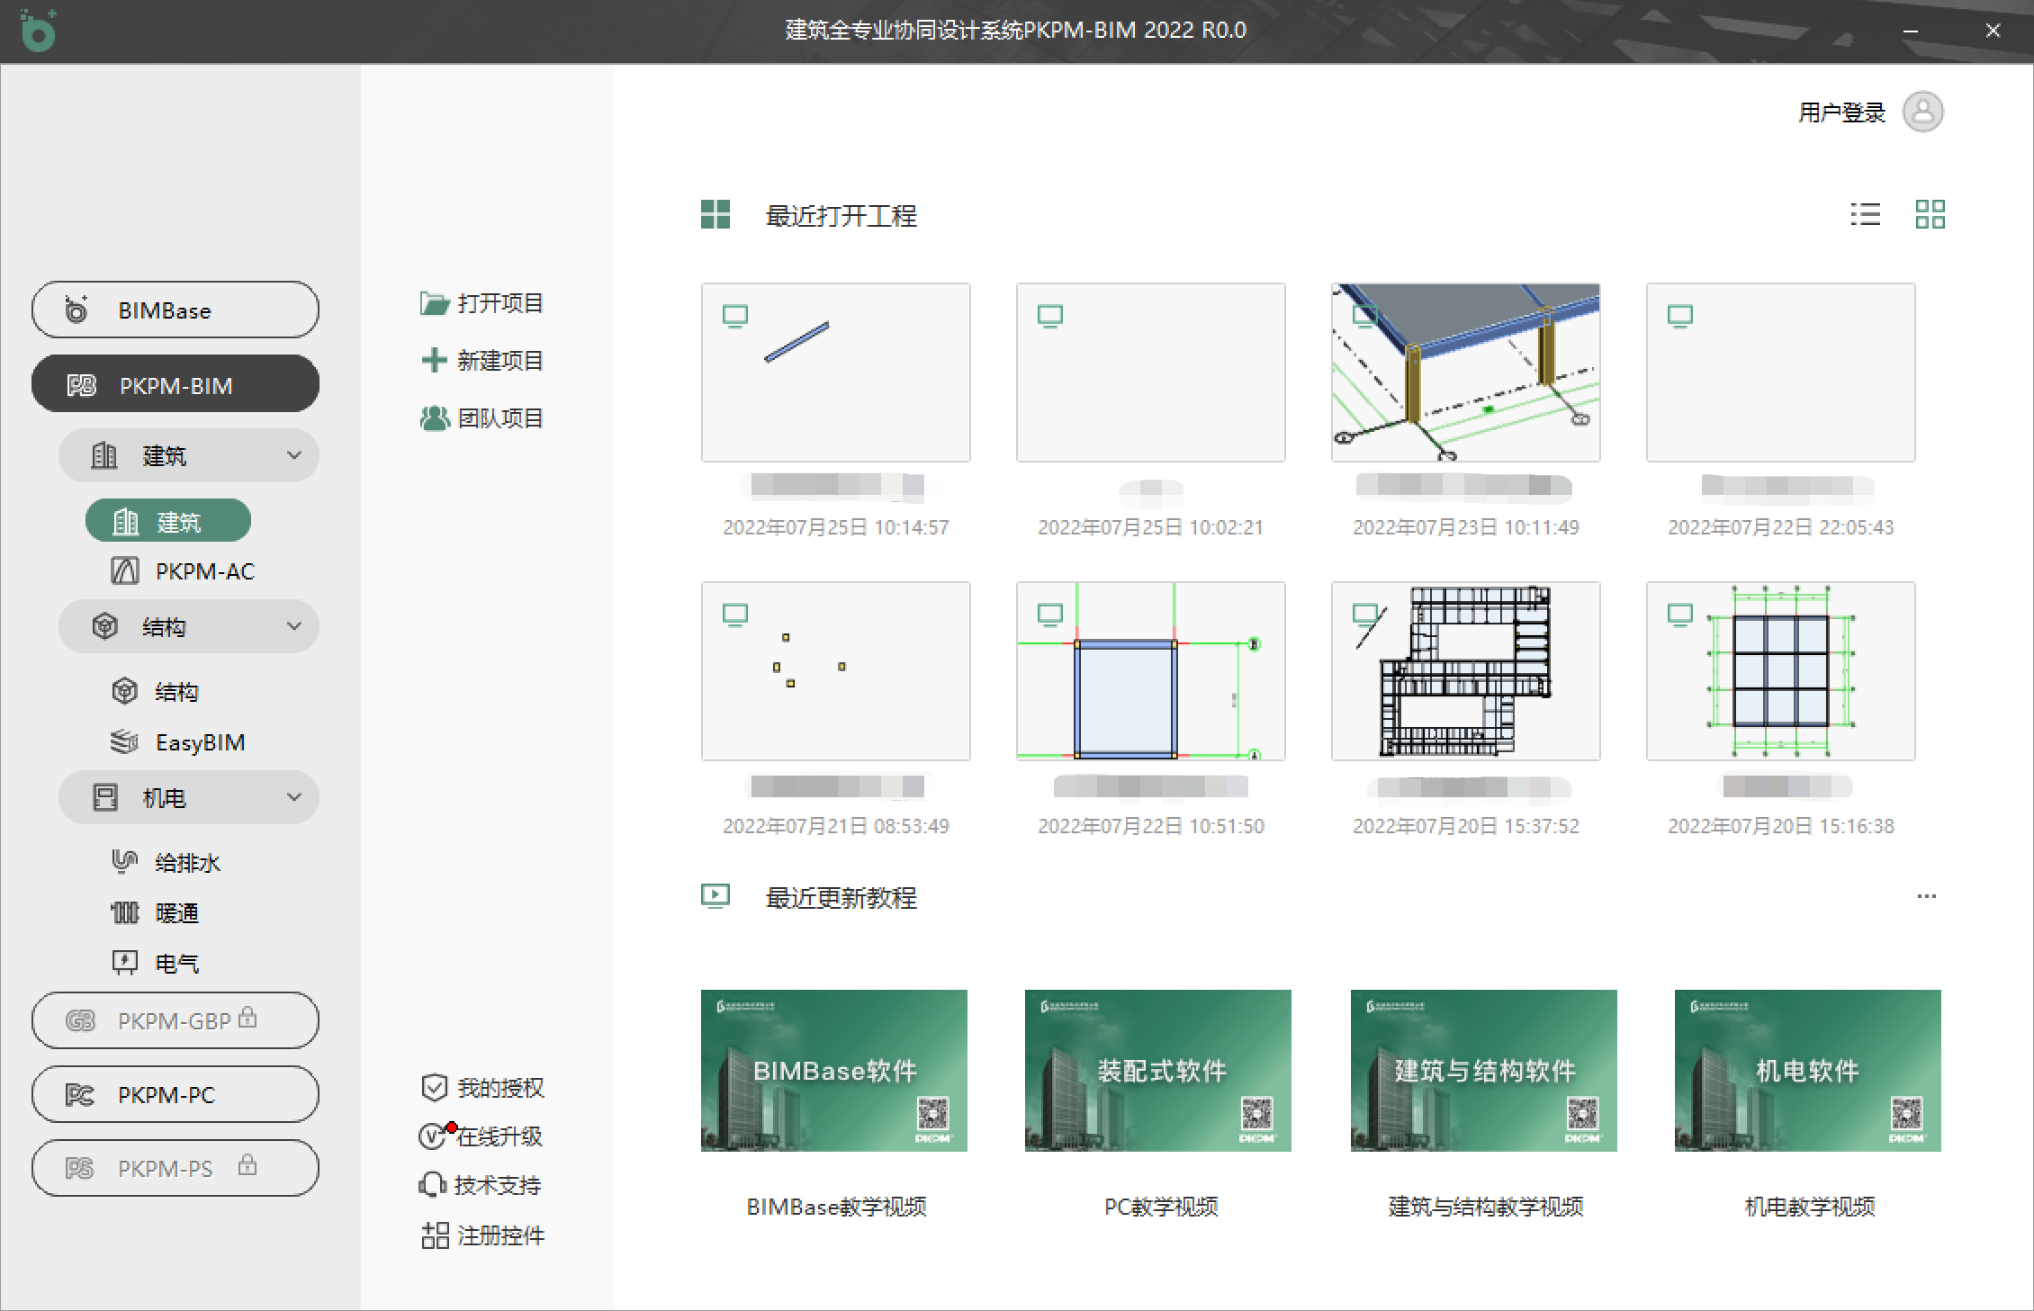
Task: Switch recent projects to grid view
Action: 1930,214
